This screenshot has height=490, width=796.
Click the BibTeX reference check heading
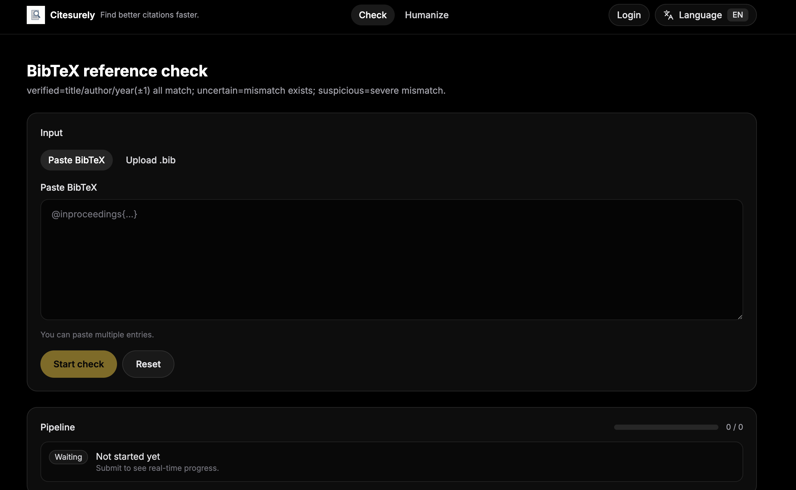[117, 71]
